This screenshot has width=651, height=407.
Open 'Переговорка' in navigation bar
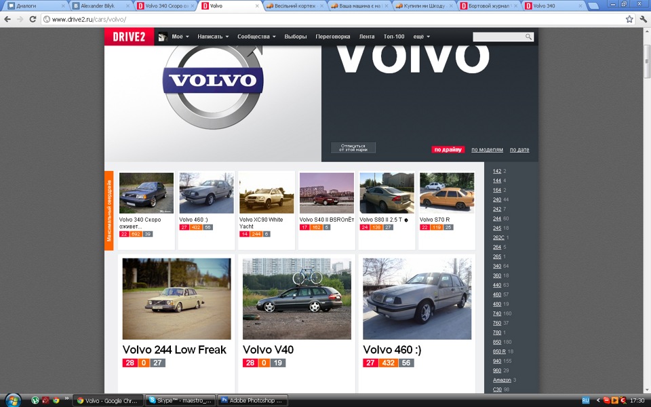click(x=332, y=37)
